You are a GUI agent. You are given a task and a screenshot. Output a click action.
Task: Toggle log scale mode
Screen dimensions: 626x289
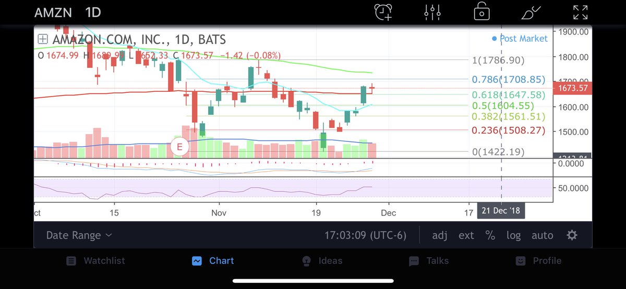click(513, 235)
